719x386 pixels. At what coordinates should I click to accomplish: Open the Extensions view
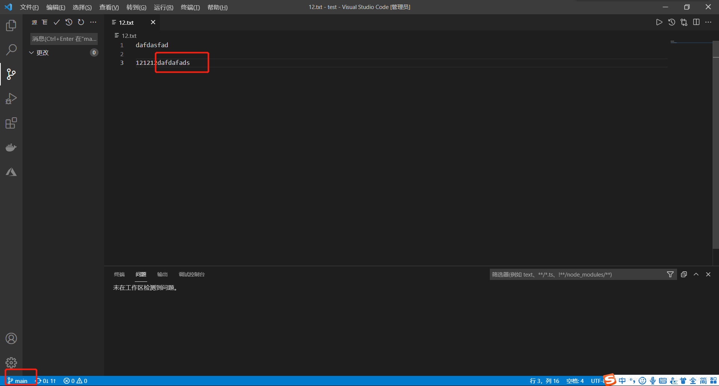pos(11,123)
